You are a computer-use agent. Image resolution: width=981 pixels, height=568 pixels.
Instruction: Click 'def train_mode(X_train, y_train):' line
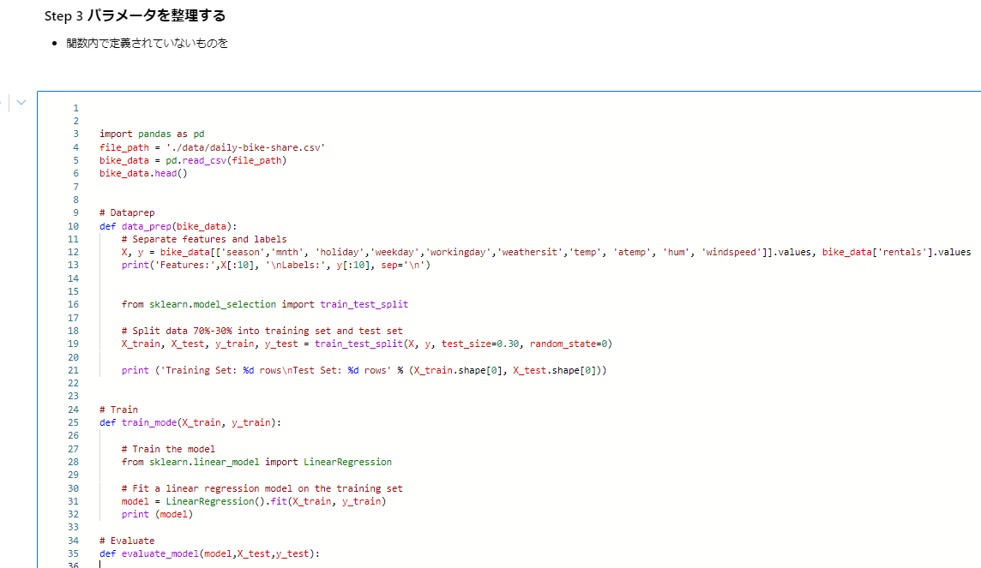[x=190, y=422]
